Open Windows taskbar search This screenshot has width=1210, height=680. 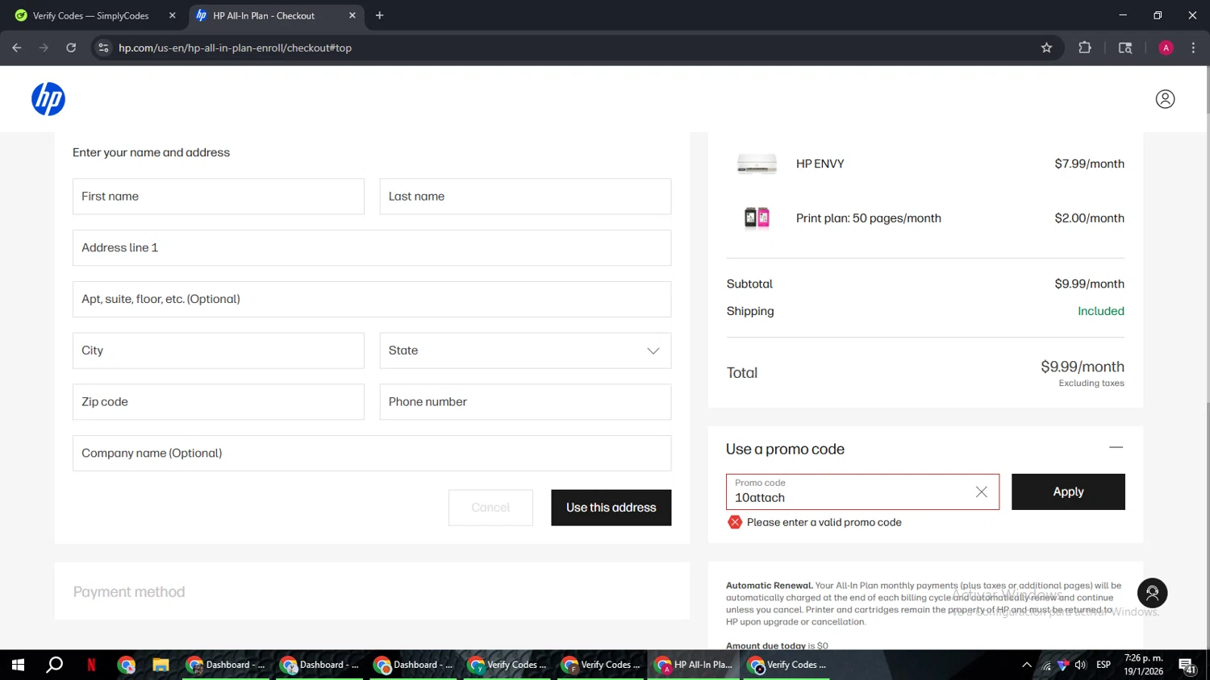[x=55, y=665]
